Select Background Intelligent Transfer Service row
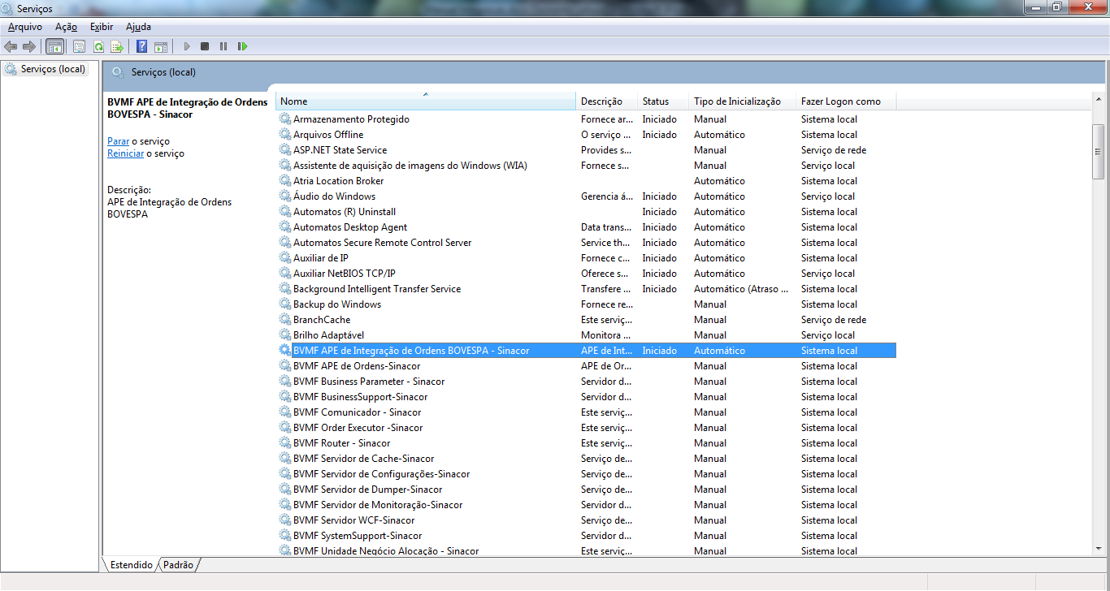1110x591 pixels. click(587, 289)
